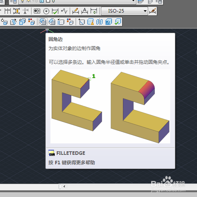
Task: Click the Center Mark dimension icon
Action: 46,11
